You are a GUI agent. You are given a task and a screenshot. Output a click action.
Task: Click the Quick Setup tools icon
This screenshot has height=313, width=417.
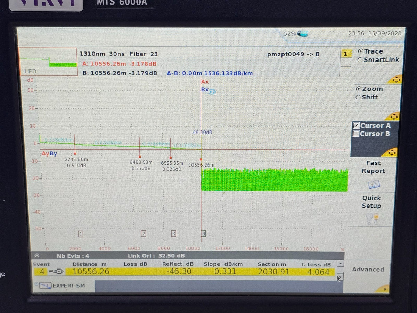pos(372,219)
